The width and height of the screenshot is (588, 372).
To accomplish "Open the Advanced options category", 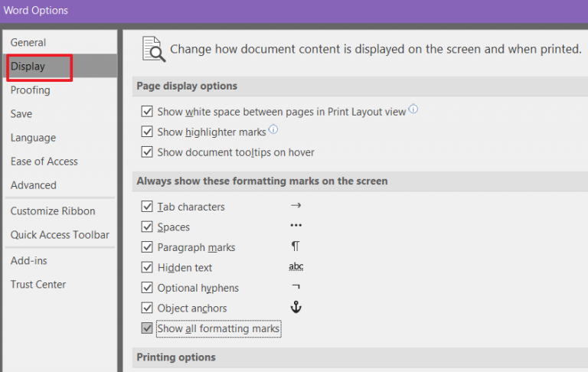I will point(60,185).
